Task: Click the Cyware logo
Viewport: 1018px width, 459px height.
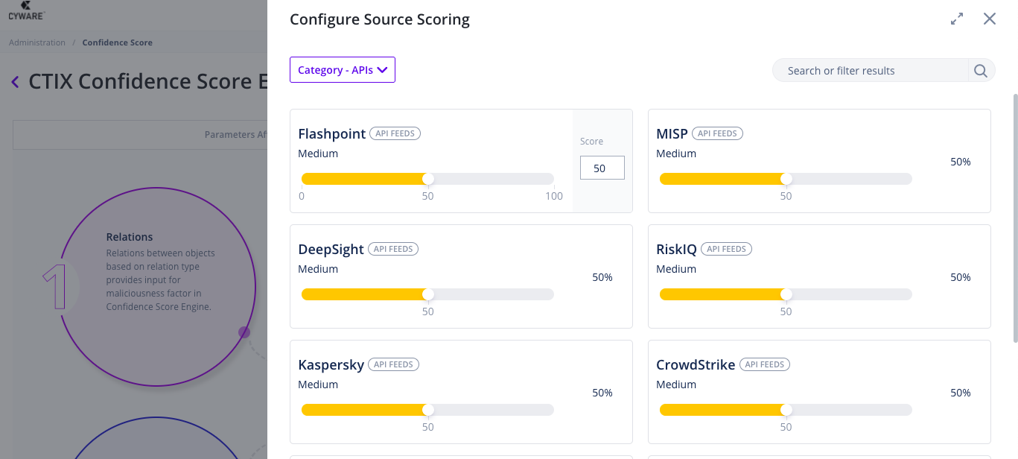Action: click(x=27, y=10)
